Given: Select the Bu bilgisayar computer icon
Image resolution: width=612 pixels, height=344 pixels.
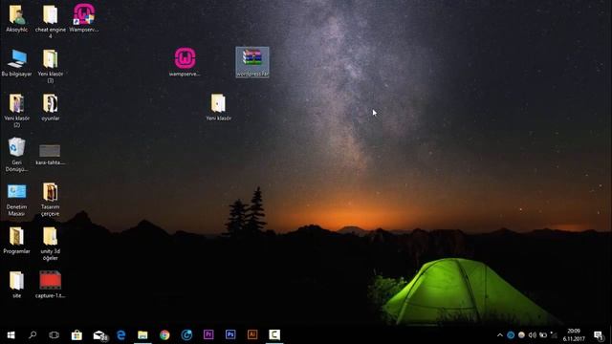Looking at the screenshot, I should [17, 62].
